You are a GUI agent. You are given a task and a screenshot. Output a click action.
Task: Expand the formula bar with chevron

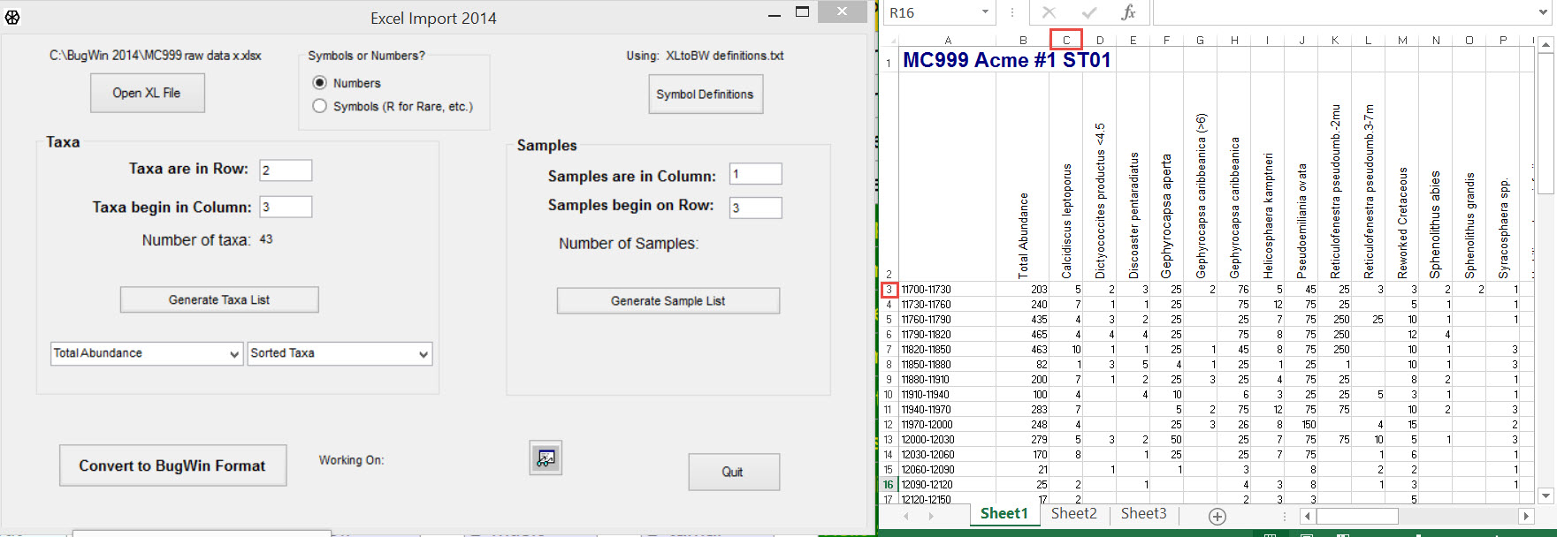[x=1545, y=12]
